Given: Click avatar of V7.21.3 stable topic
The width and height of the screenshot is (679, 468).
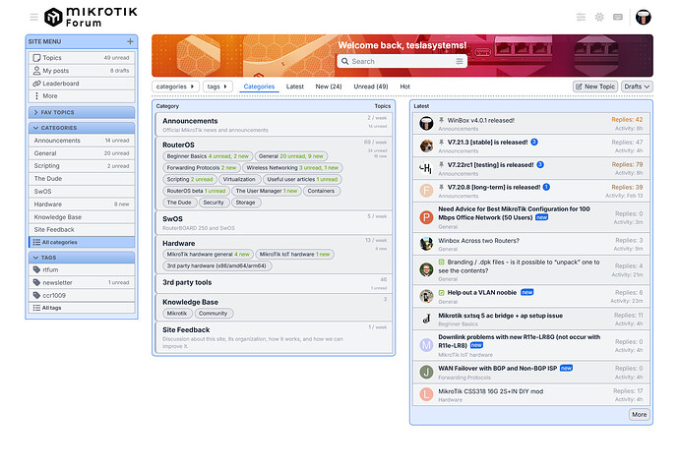Looking at the screenshot, I should (x=426, y=146).
